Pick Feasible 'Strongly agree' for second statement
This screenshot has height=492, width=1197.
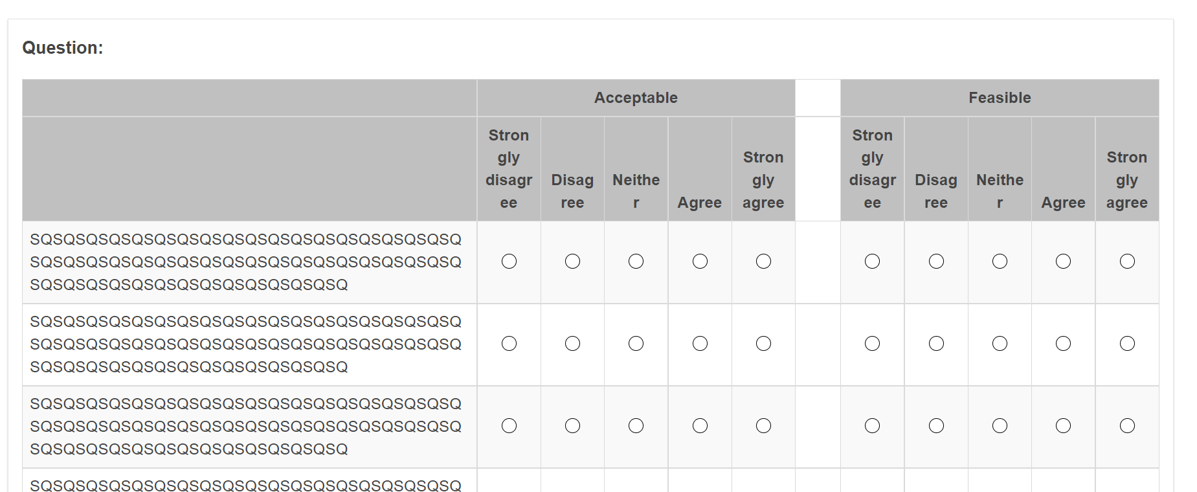pos(1127,344)
